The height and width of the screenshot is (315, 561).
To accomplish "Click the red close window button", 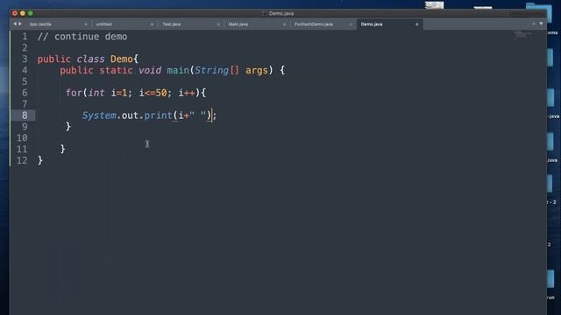I will pyautogui.click(x=15, y=13).
